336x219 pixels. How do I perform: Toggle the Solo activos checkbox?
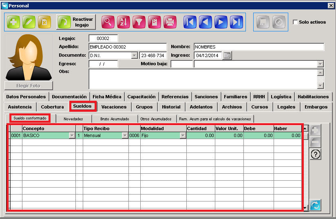pos(295,22)
